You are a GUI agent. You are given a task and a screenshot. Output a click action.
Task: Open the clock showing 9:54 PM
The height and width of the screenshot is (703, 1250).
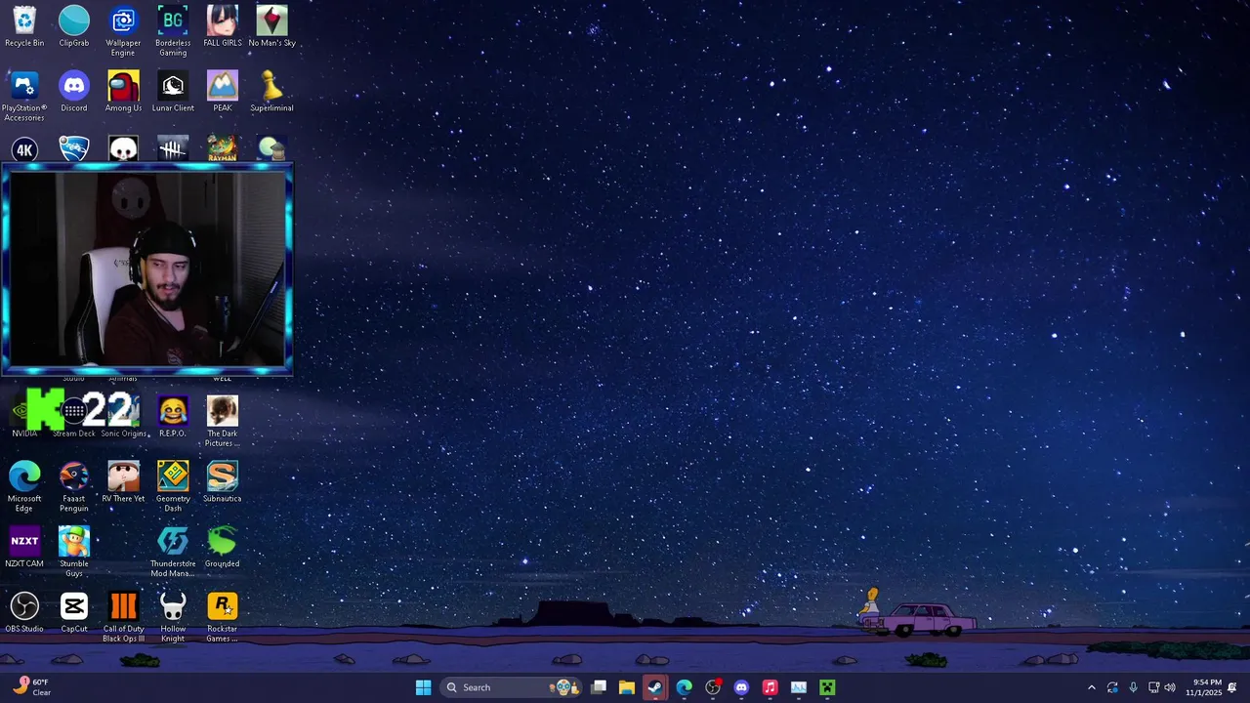[x=1203, y=687]
